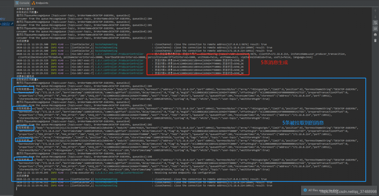Viewport: 379px width, 196px height.
Task: Switch to the Console tab
Action: [x=24, y=3]
